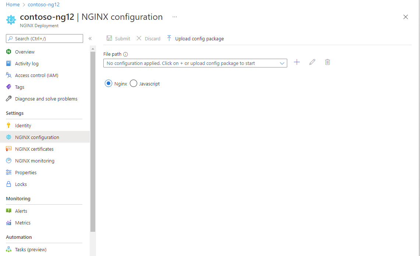Screen dimensions: 420x256
Task: Click the File path info icon
Action: (125, 54)
